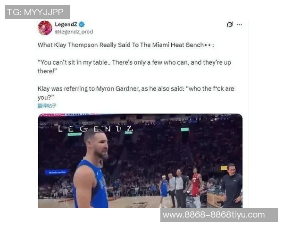Image resolution: width=283 pixels, height=227 pixels.
Task: Click the TG: MYYJJPP watermark label
Action: [x=37, y=12]
